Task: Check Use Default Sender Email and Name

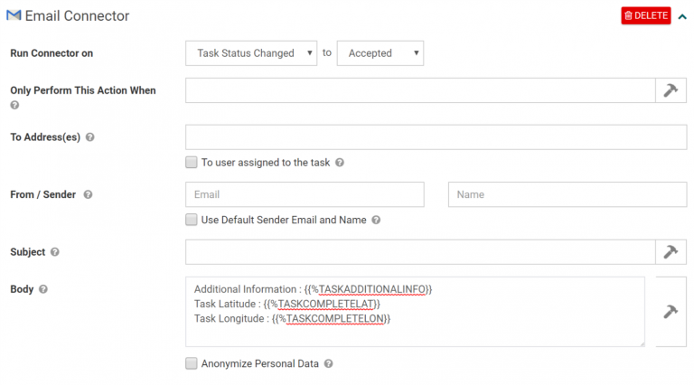Action: 192,220
